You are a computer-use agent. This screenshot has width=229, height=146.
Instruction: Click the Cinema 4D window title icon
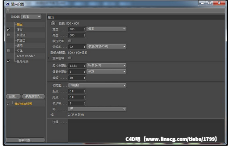tap(8, 4)
